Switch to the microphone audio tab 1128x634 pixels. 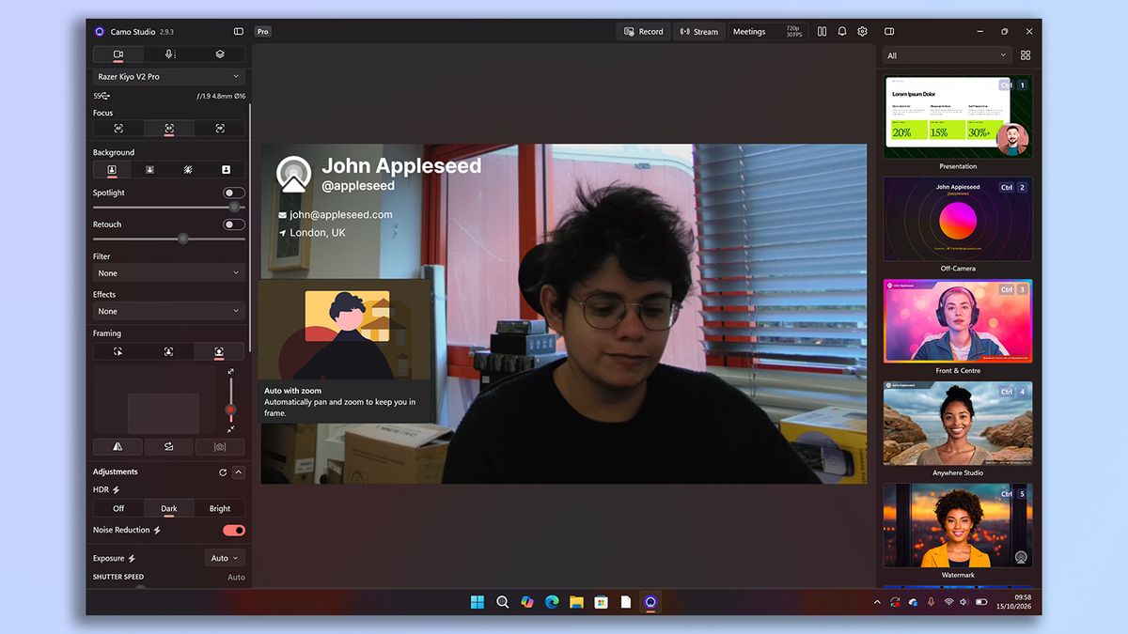tap(169, 54)
